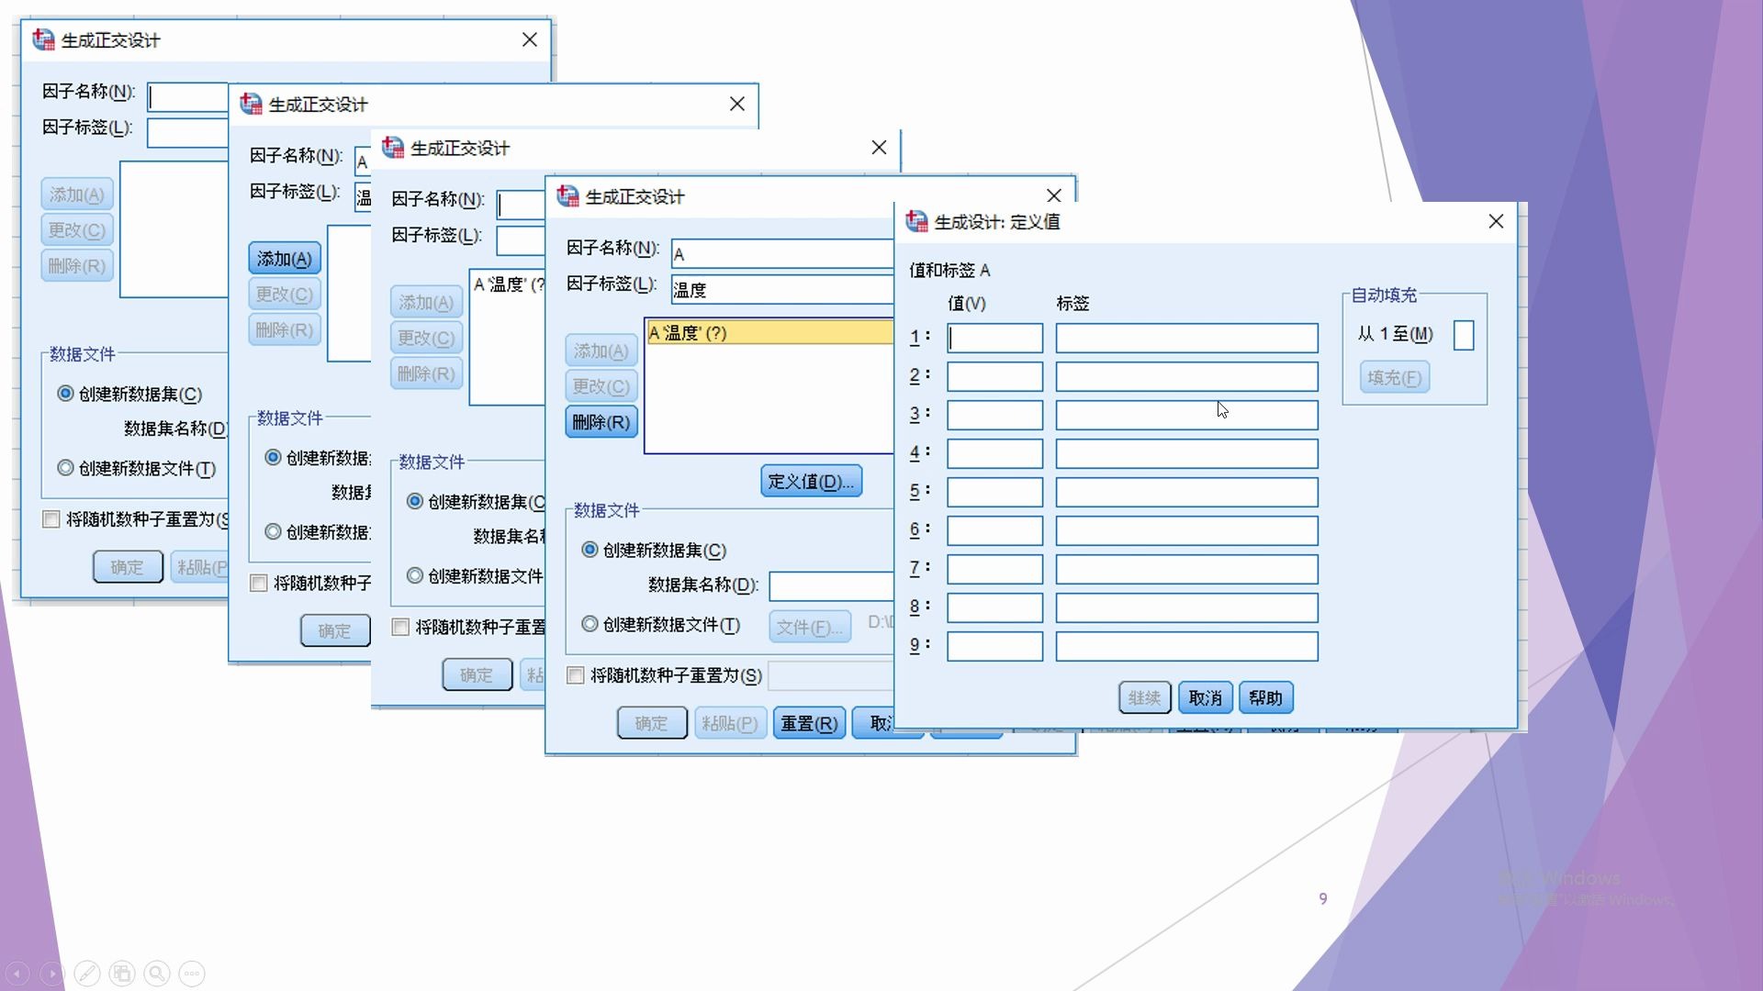Click 确定 in fourth dialog
The image size is (1763, 991).
pos(652,723)
